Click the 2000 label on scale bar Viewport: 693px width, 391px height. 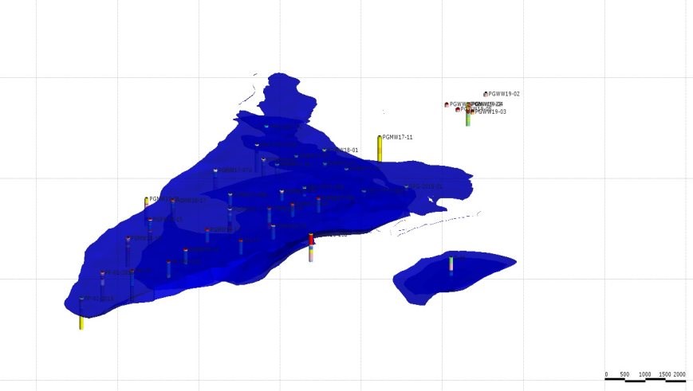tap(679, 373)
